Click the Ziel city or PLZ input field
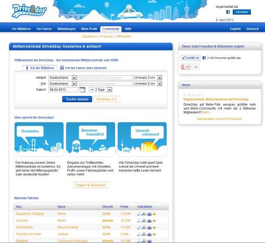Viewport: 265px width, 243px height. (105, 83)
